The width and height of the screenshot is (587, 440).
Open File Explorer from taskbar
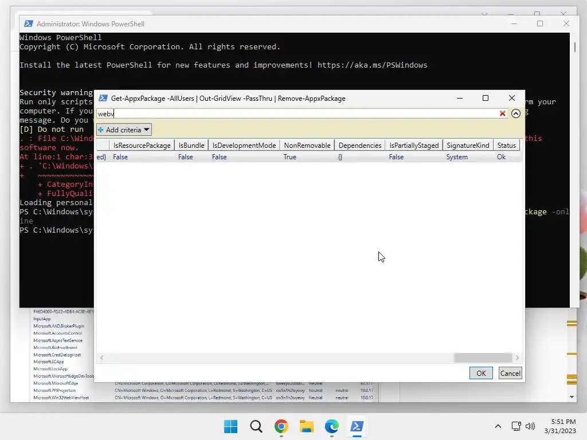click(x=306, y=426)
